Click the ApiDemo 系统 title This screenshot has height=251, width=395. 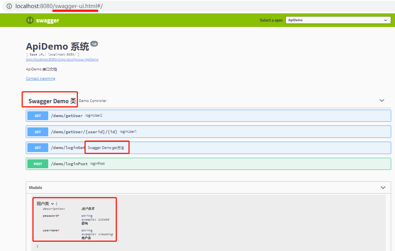pyautogui.click(x=57, y=47)
